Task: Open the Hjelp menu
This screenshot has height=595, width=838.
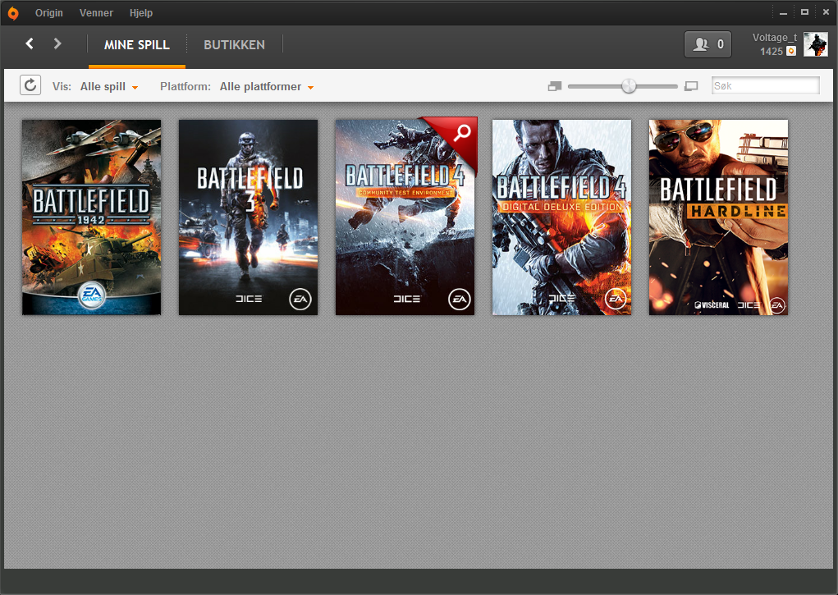Action: tap(141, 13)
